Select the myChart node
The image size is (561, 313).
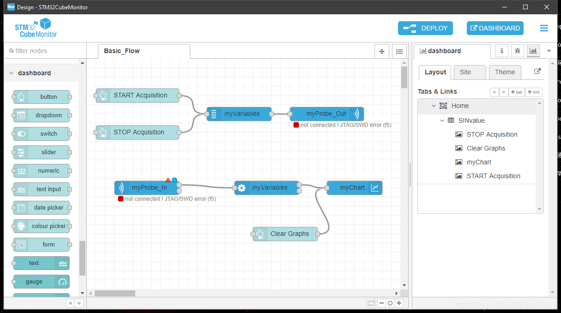(x=355, y=188)
